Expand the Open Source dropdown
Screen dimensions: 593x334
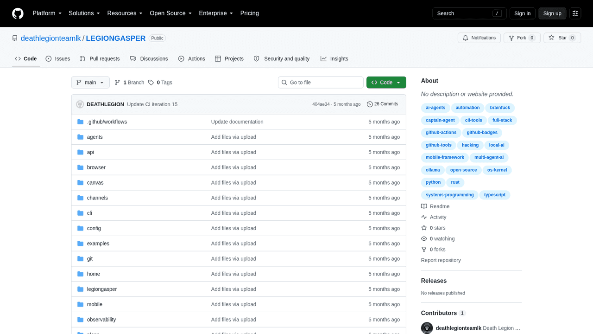pos(170,13)
